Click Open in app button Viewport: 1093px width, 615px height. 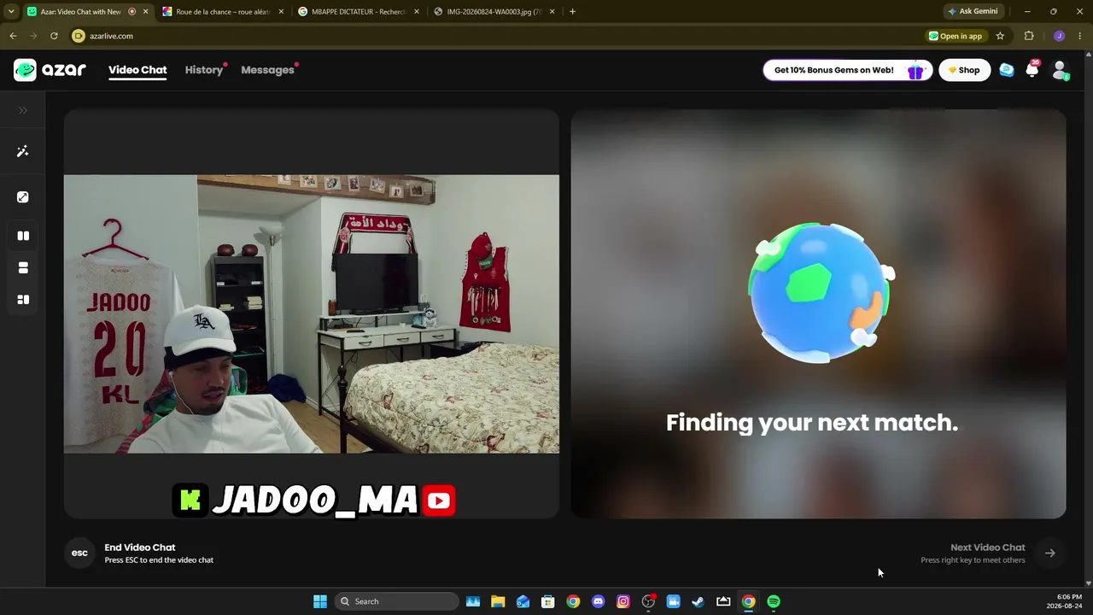coord(956,36)
